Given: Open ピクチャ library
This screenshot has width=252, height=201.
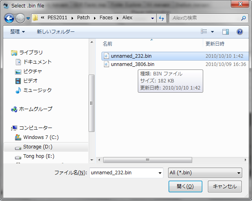Looking at the screenshot, I should [33, 71].
